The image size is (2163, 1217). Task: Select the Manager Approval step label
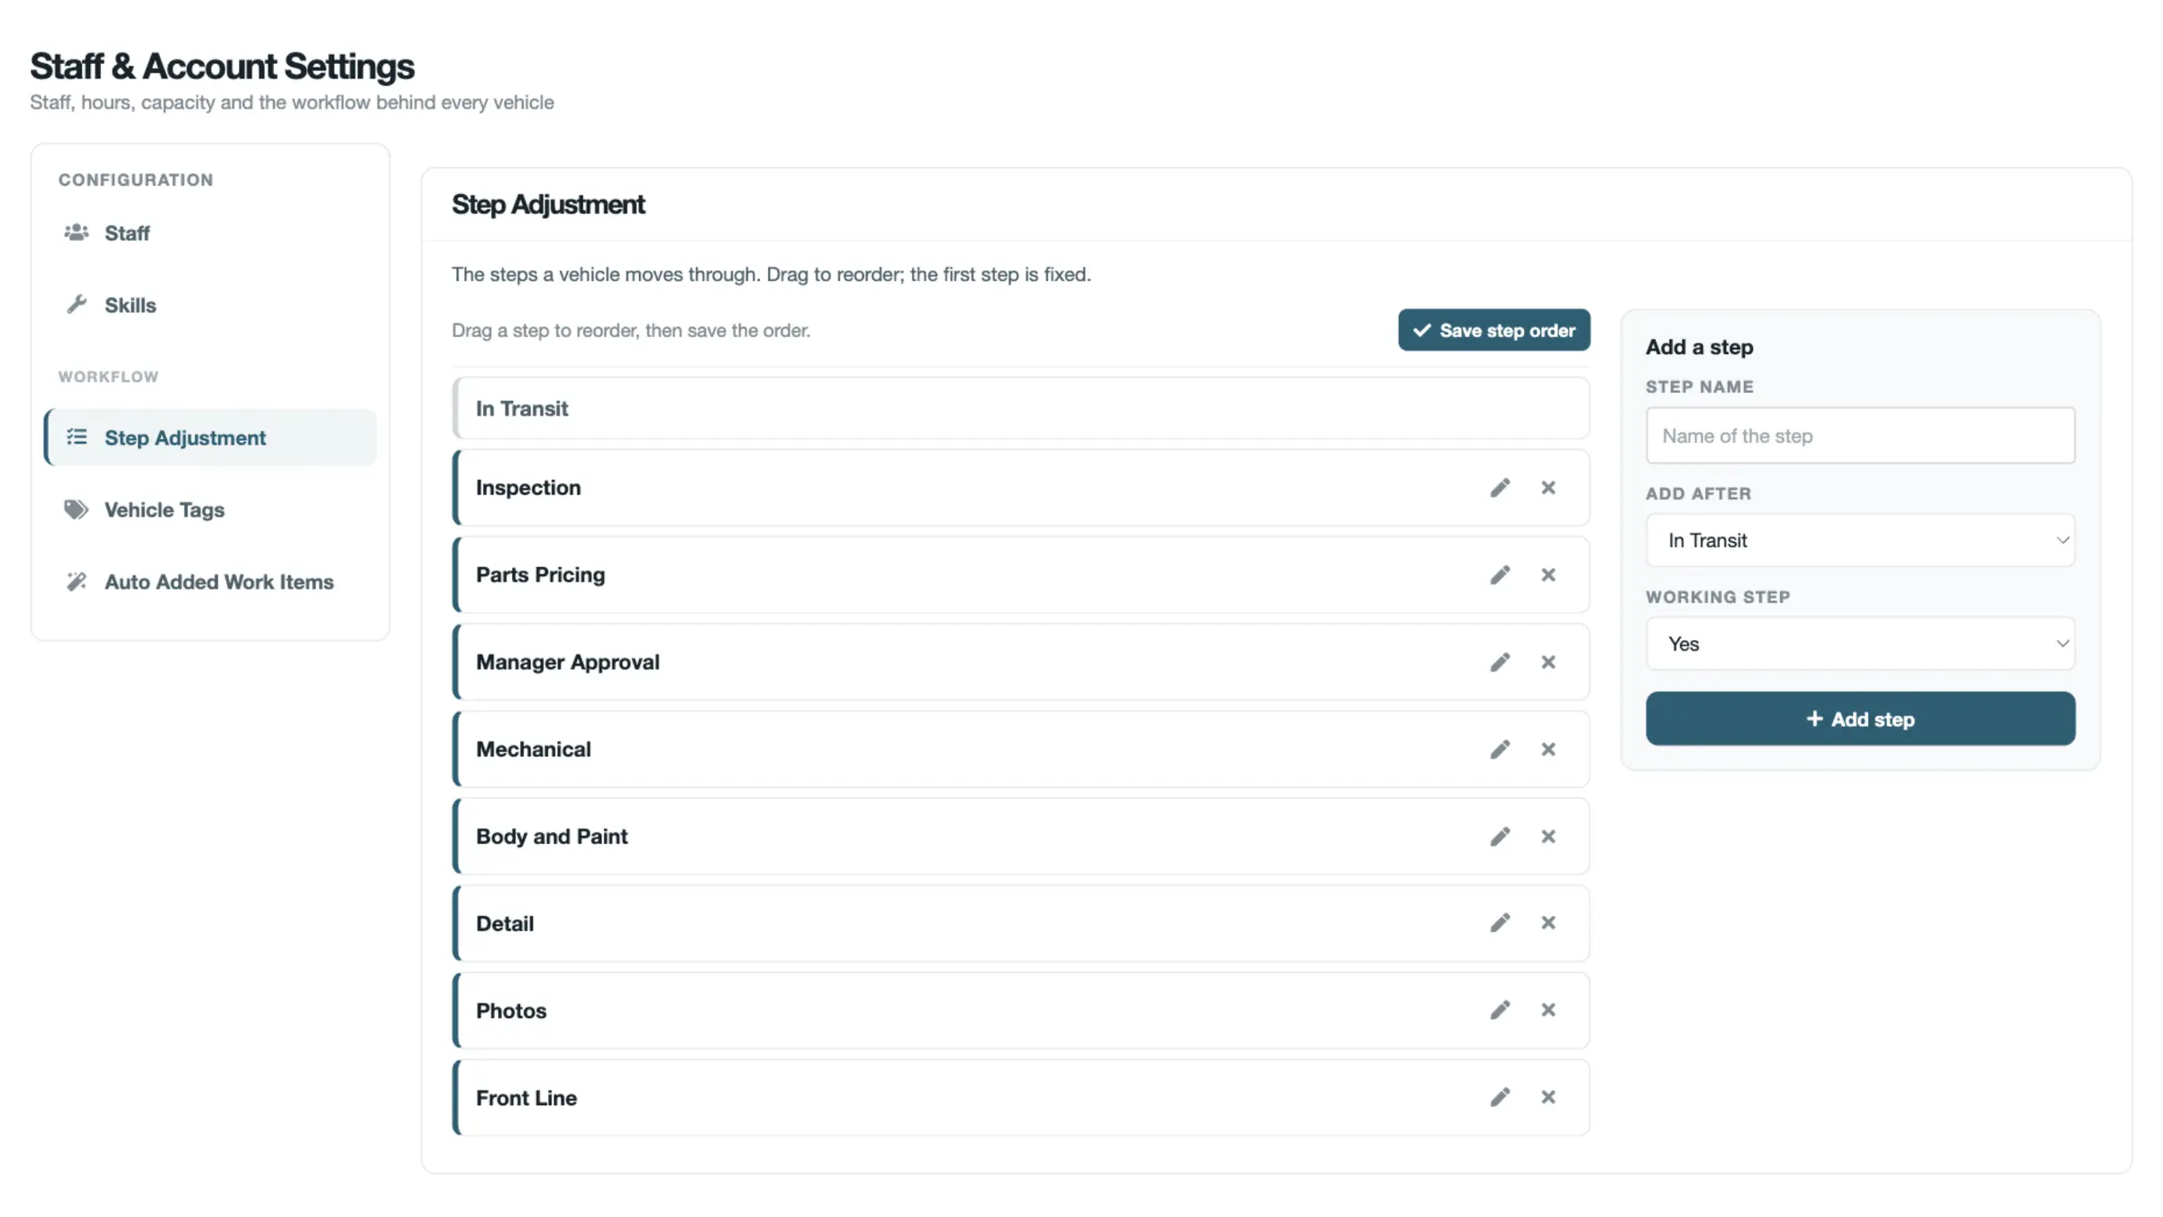click(568, 663)
